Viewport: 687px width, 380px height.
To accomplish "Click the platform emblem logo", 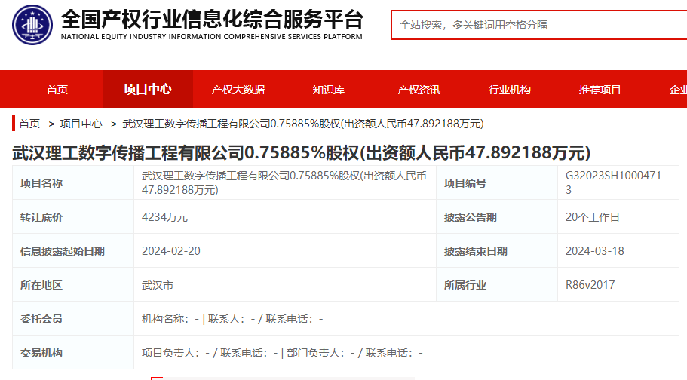I will pyautogui.click(x=32, y=25).
